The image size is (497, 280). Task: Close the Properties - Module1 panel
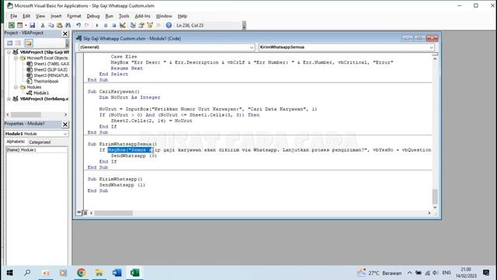coord(65,124)
